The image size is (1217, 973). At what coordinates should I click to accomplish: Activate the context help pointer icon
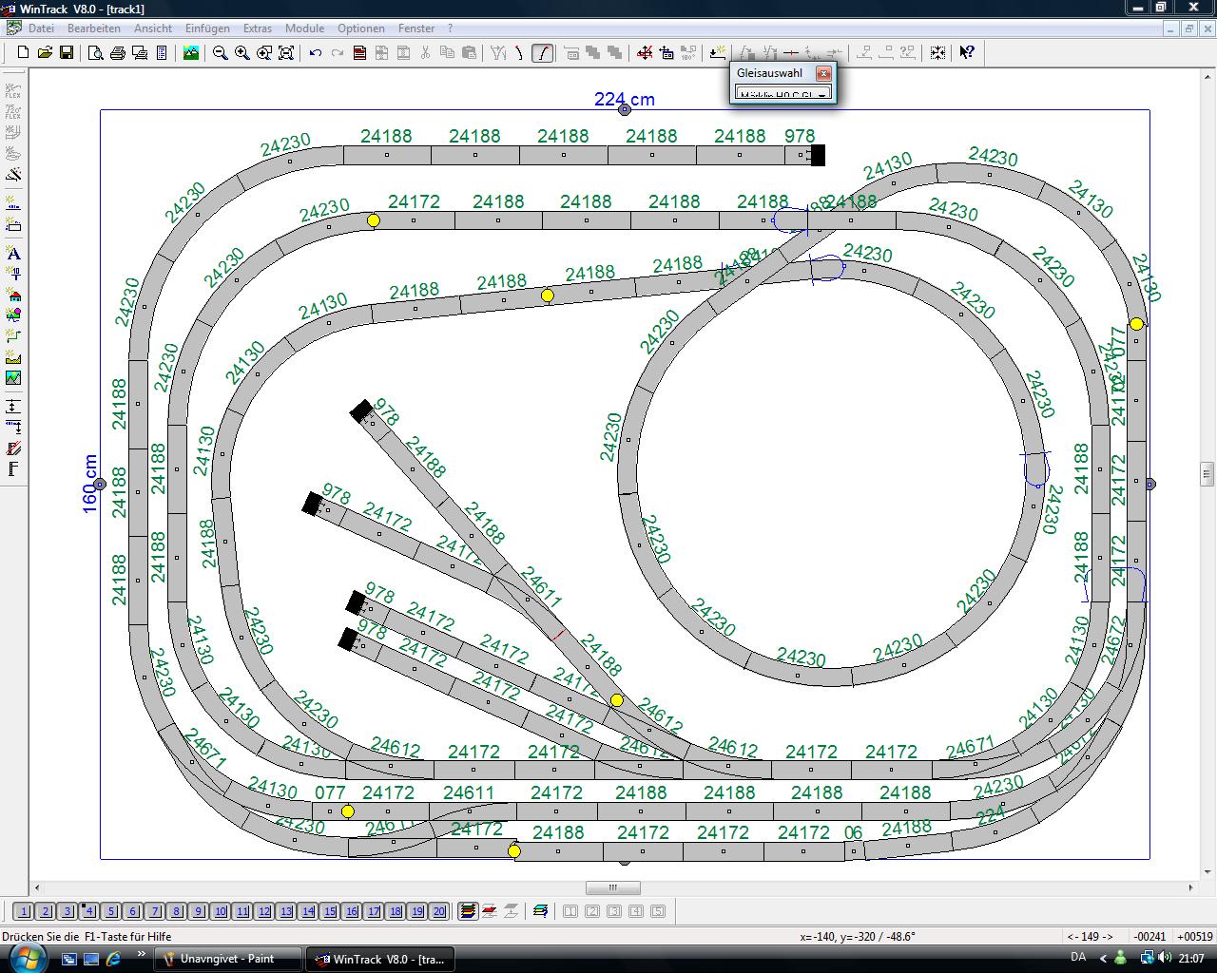[967, 53]
